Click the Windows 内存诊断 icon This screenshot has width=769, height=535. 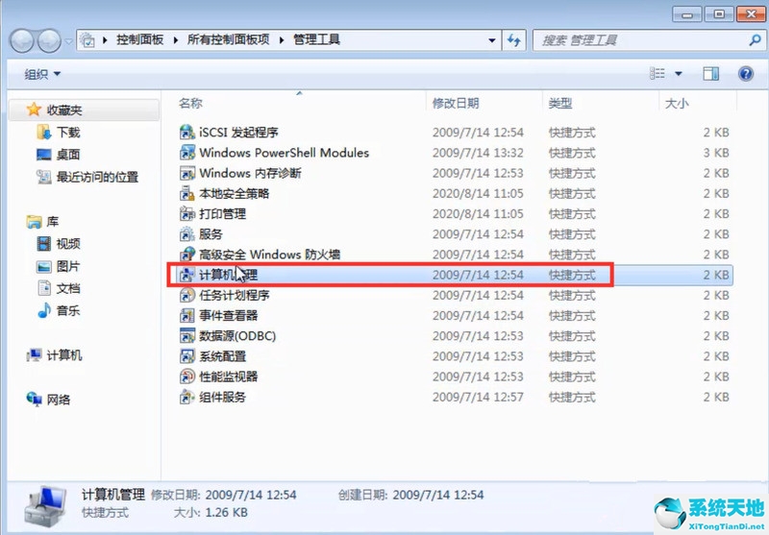pyautogui.click(x=186, y=174)
